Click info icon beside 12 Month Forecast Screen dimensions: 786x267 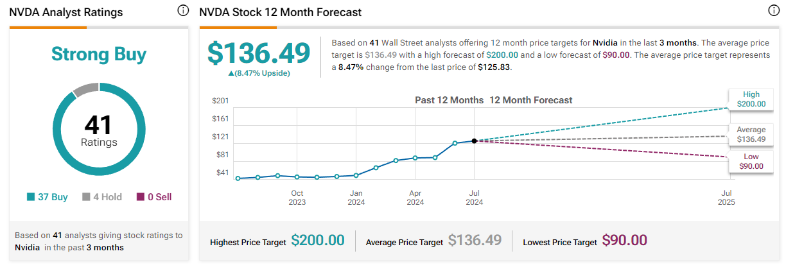(774, 11)
